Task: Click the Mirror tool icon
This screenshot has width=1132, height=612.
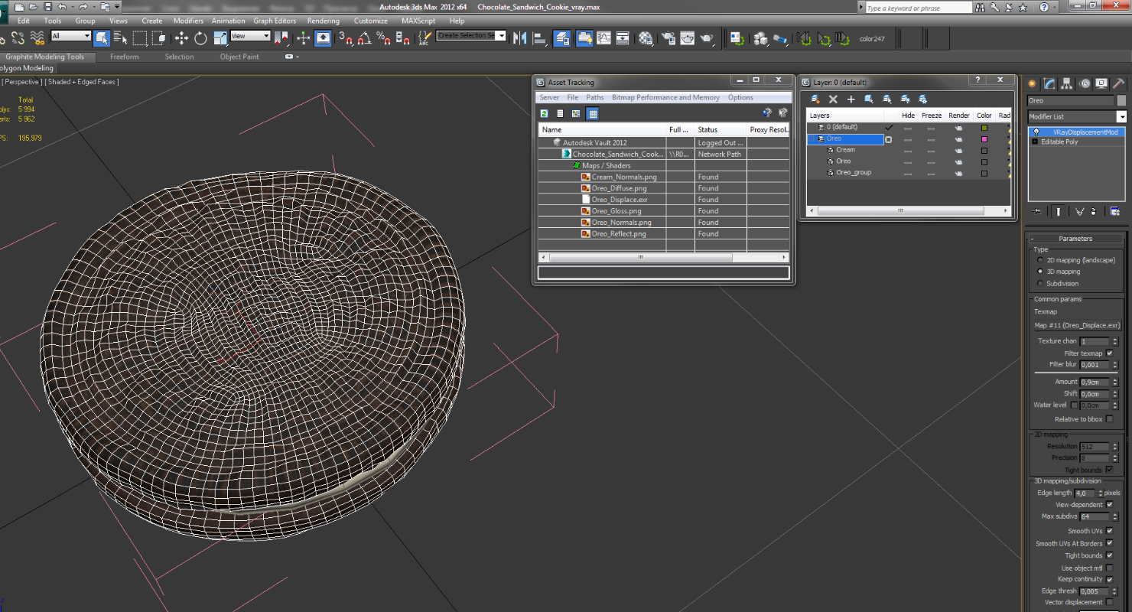Action: point(520,37)
